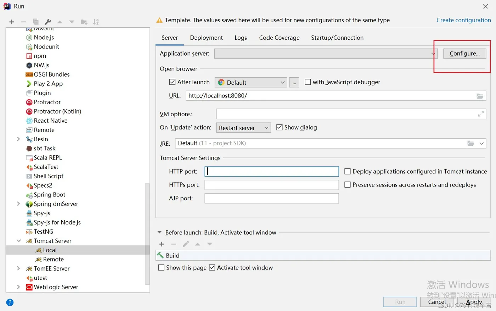496x311 pixels.
Task: Create new folder icon in toolbar
Action: click(x=84, y=22)
